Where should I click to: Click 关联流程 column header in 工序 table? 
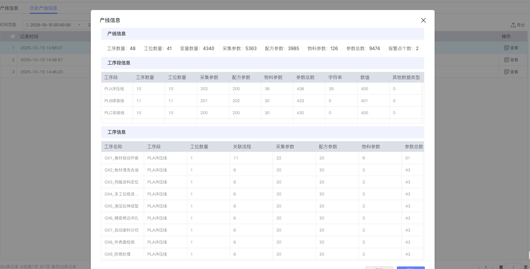click(242, 147)
